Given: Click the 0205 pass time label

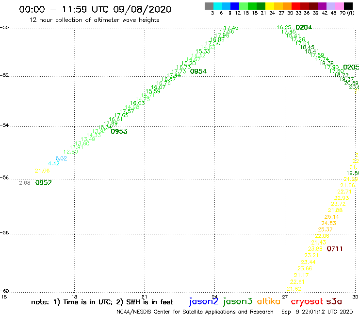Looking at the screenshot, I should pos(351,67).
